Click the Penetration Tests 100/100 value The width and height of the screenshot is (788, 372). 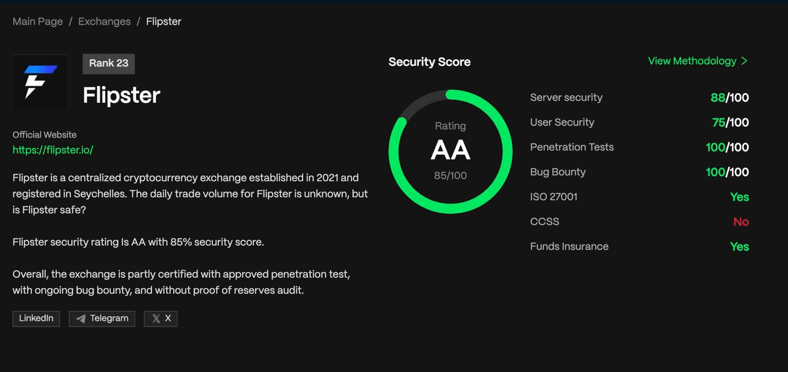(727, 147)
